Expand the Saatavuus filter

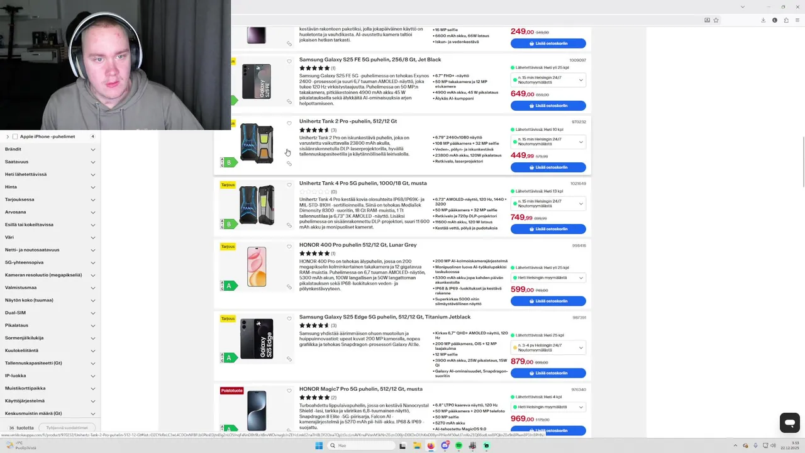(x=50, y=162)
